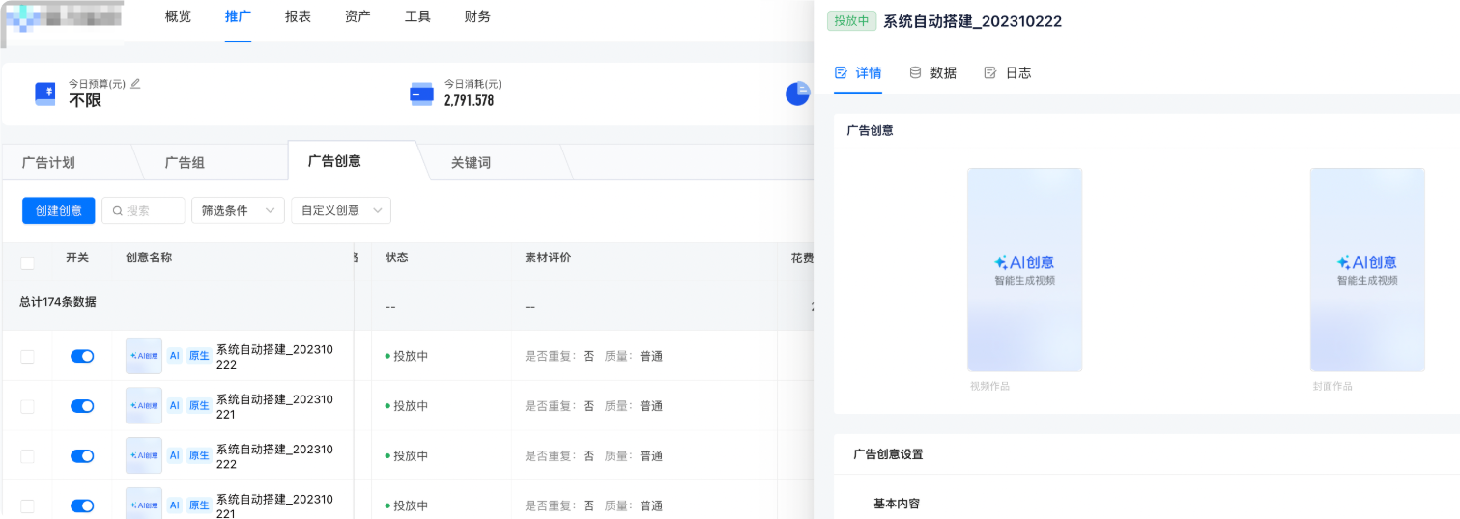Click the 素材评价 column header
1460x519 pixels.
point(549,258)
